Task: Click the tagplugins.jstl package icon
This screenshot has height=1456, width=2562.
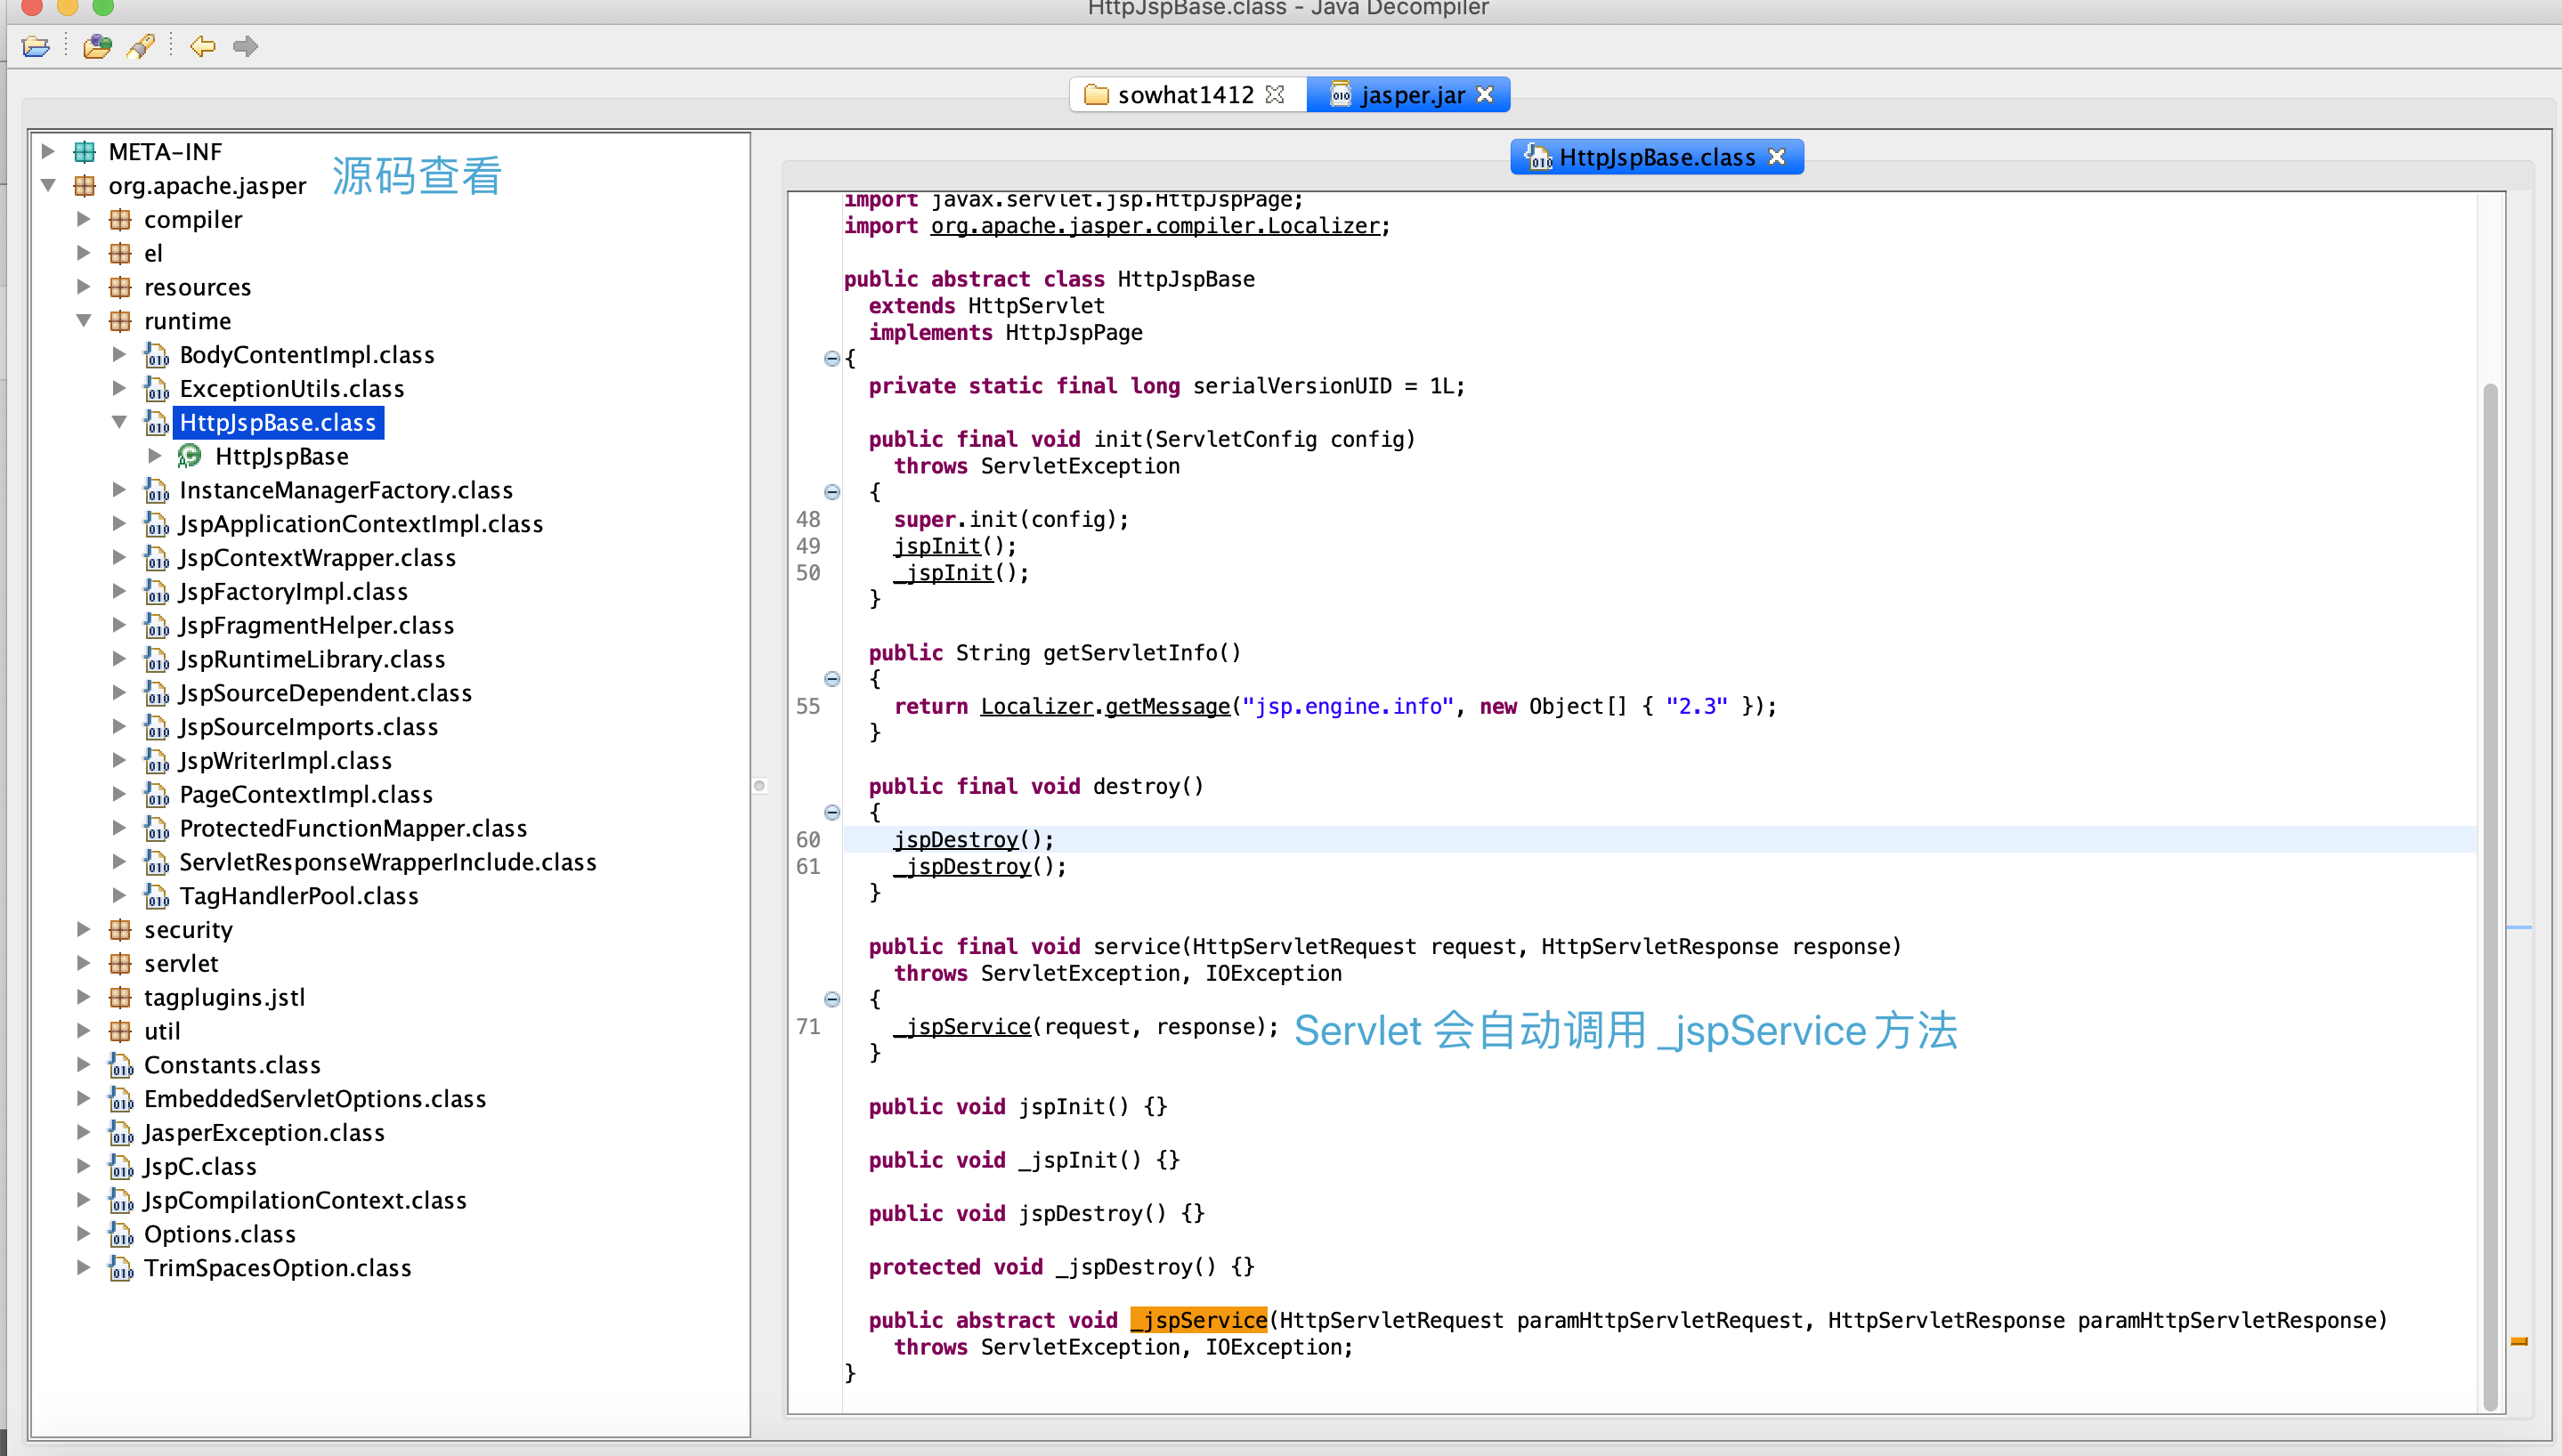Action: [x=120, y=997]
